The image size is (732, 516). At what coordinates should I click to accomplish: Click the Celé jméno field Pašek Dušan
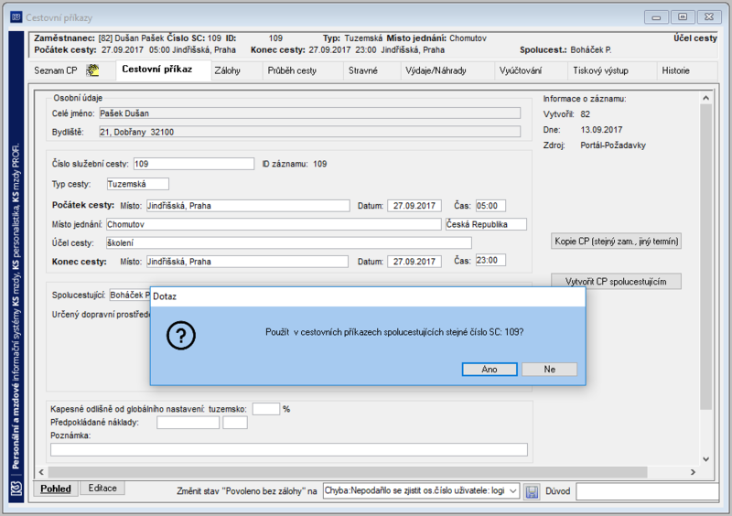click(x=310, y=113)
